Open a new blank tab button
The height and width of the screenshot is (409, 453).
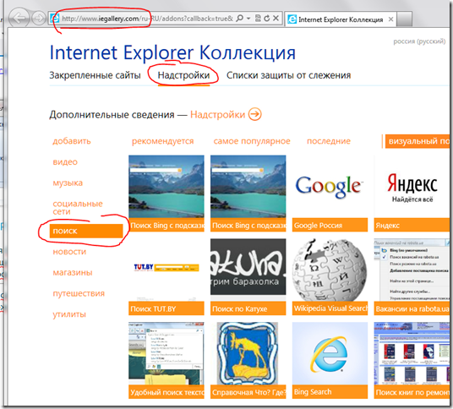pyautogui.click(x=405, y=19)
